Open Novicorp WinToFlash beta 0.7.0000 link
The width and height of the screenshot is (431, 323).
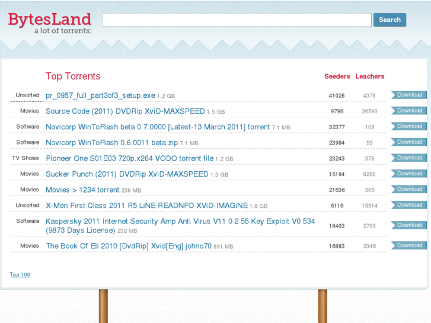click(x=158, y=127)
